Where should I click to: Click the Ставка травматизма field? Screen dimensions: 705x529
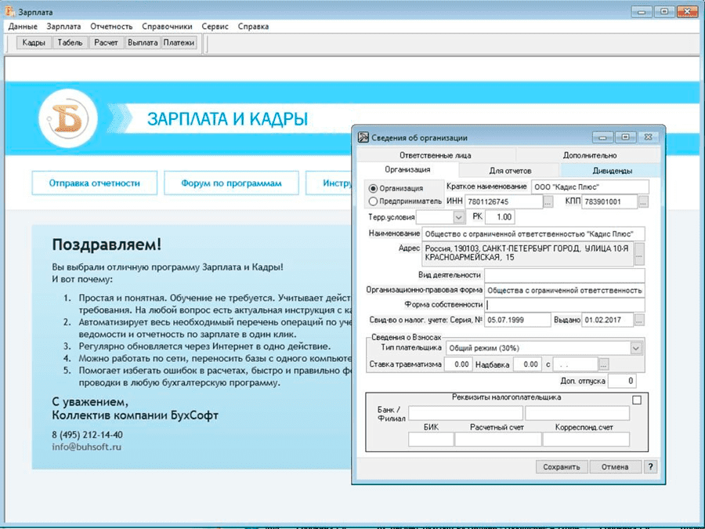tap(458, 364)
